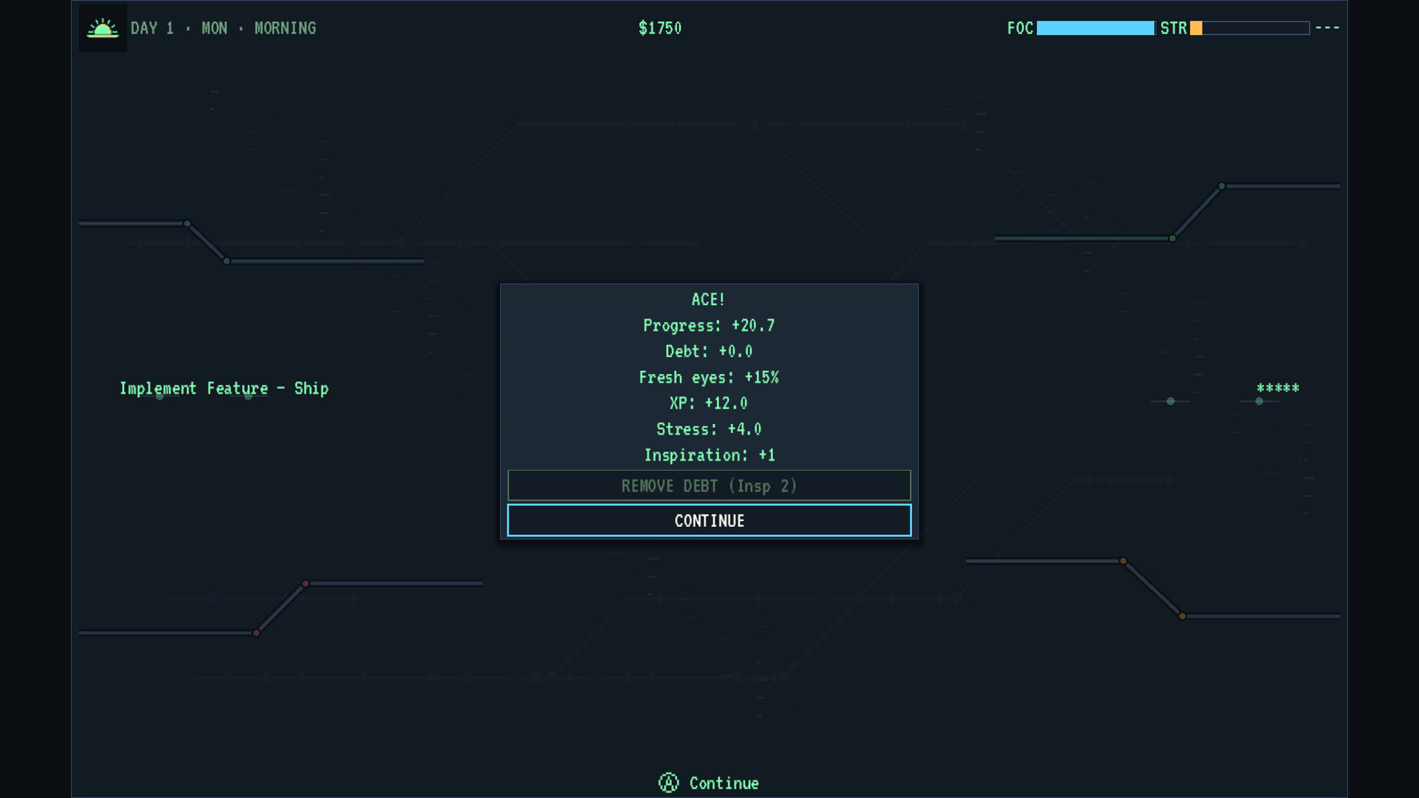Click the Fresh eyes: +15% line

[x=709, y=377]
